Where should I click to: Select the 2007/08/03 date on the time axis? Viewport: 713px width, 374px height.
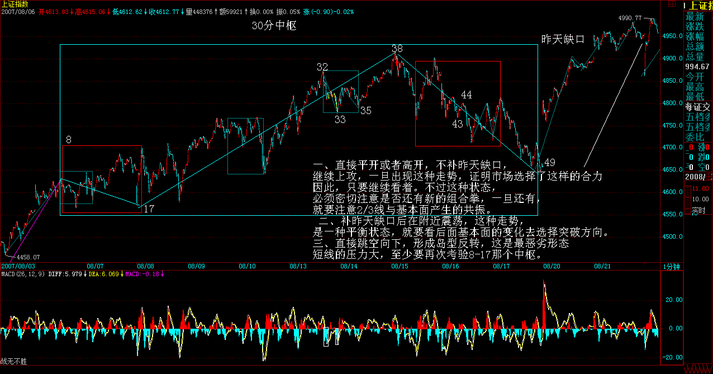[x=18, y=266]
